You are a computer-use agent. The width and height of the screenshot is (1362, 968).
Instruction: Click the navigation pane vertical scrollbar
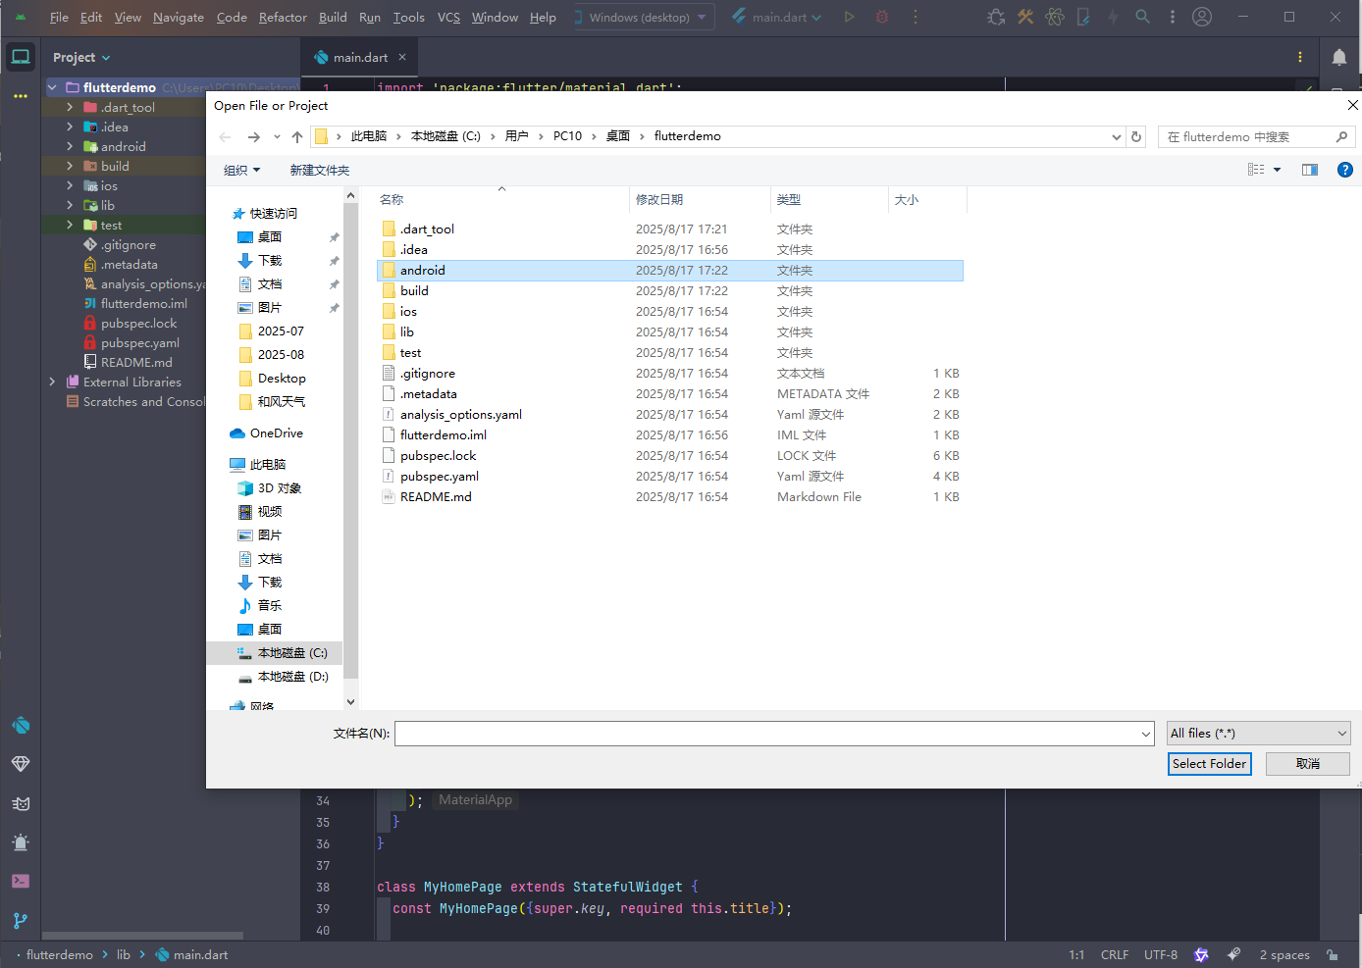[351, 441]
